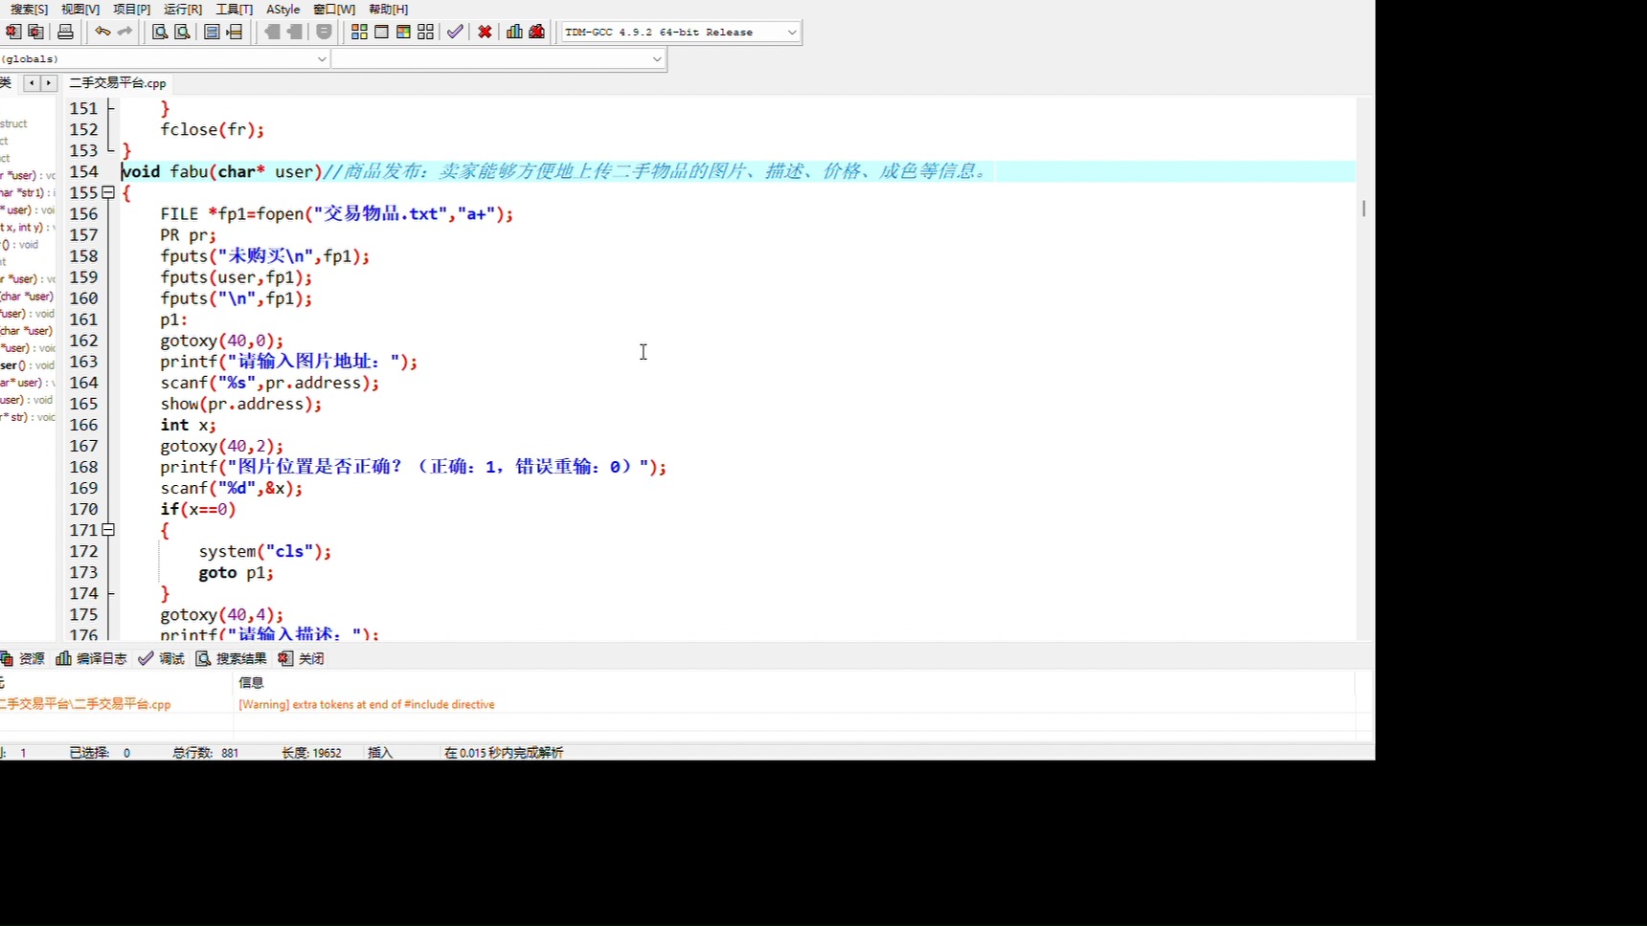Expand the empty function list combo box
The width and height of the screenshot is (1647, 926).
click(656, 58)
